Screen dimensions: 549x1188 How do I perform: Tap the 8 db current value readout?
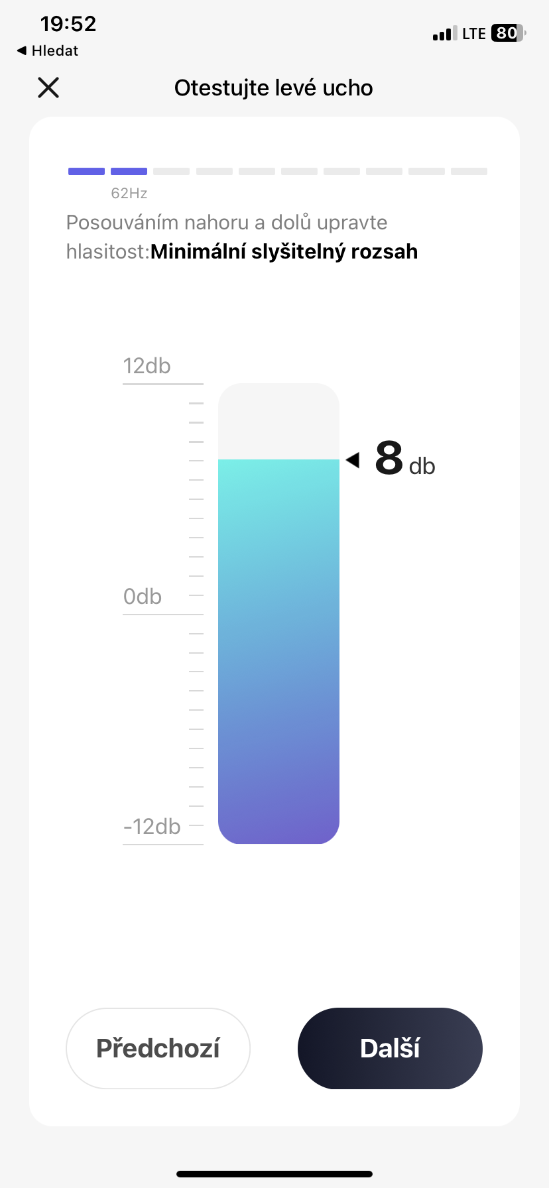point(404,459)
